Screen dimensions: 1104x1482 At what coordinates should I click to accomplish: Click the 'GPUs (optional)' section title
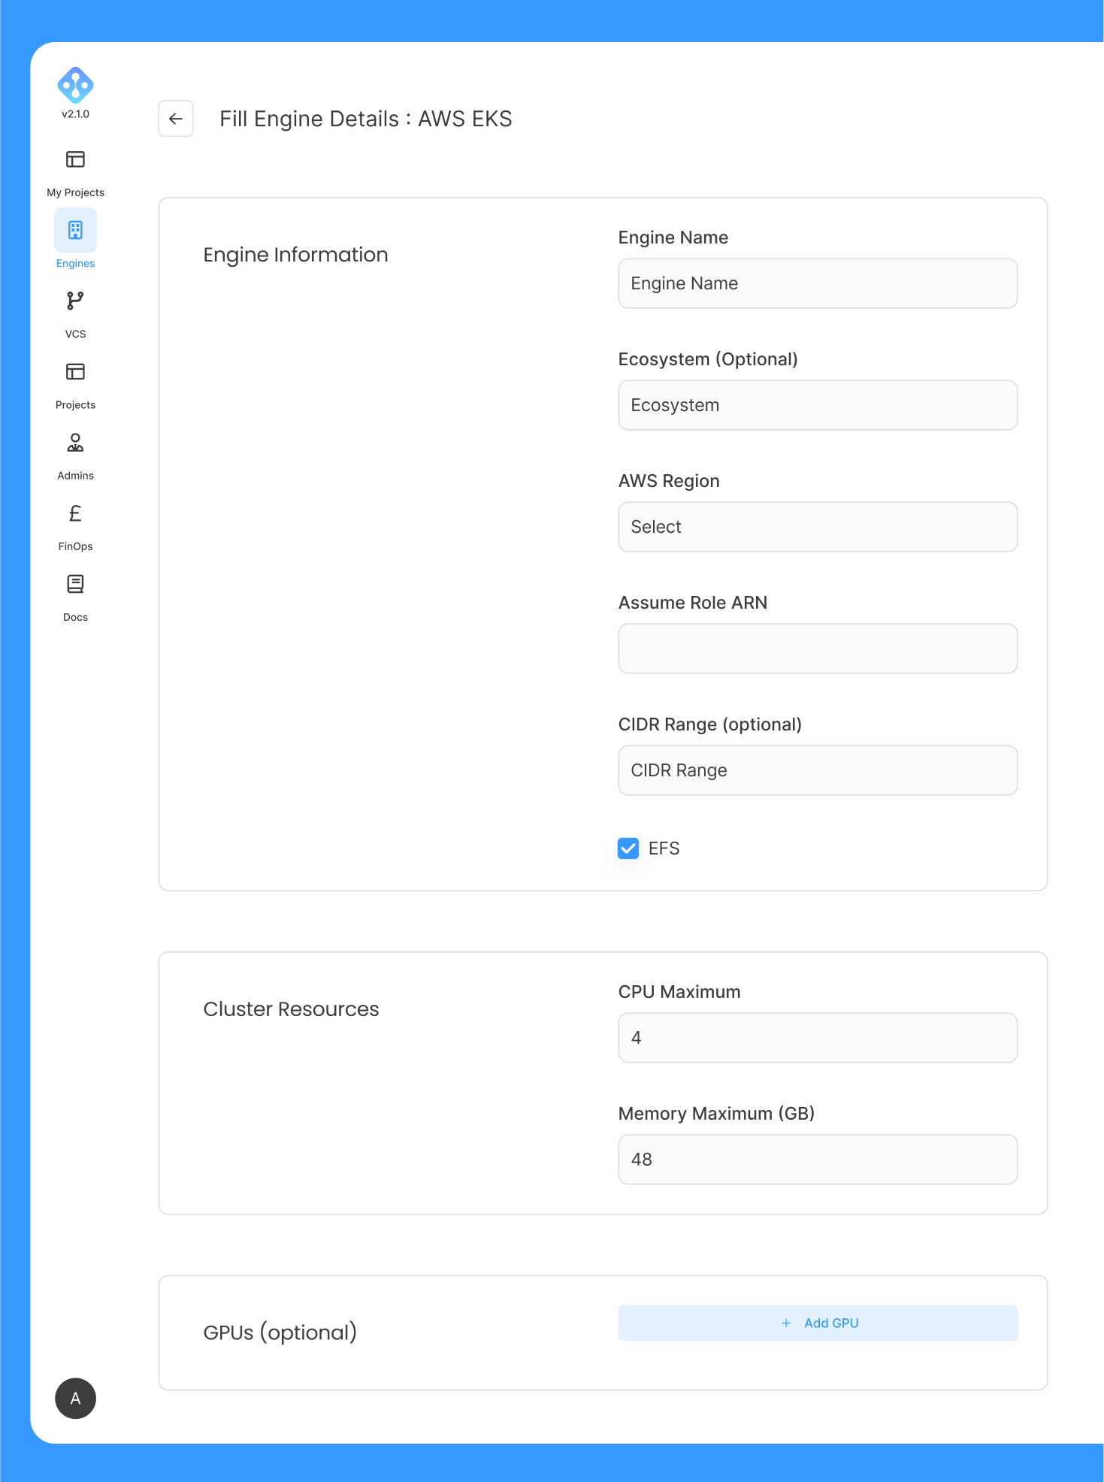click(x=280, y=1332)
